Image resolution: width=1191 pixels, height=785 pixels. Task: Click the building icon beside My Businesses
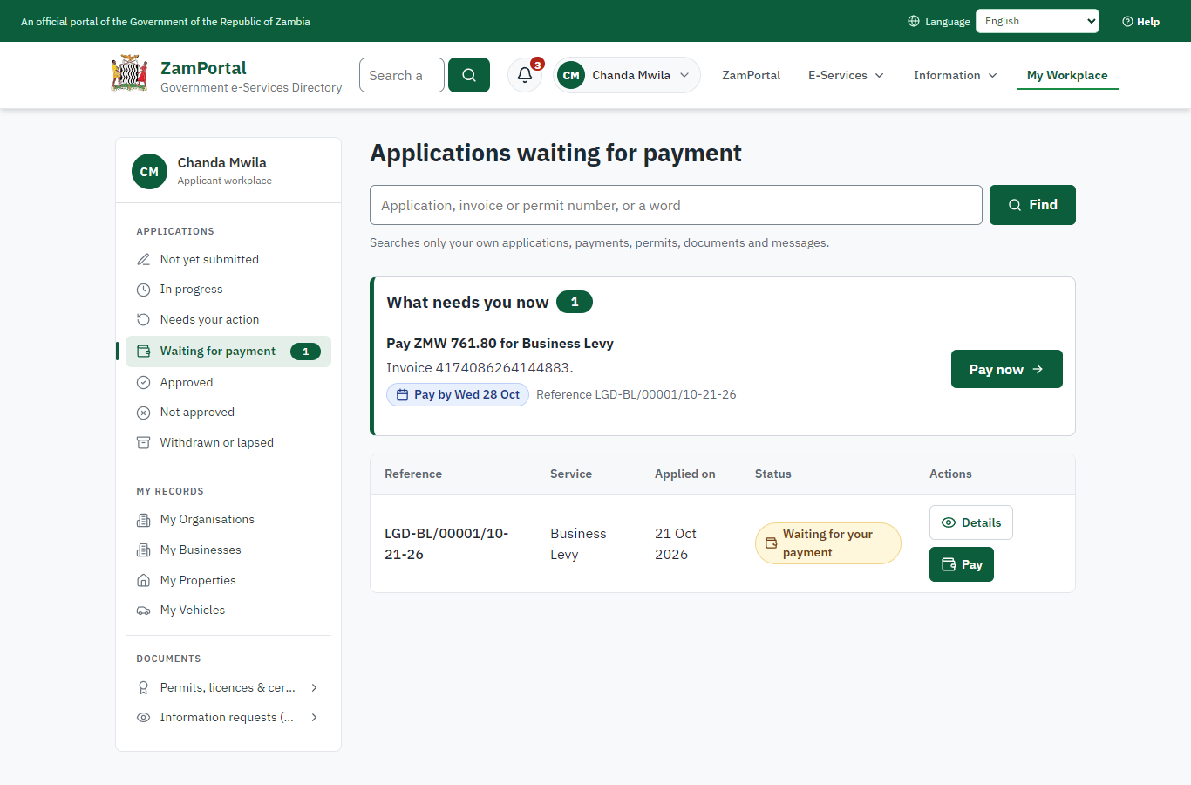point(144,550)
